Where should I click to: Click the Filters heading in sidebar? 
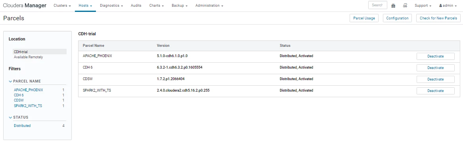point(15,69)
